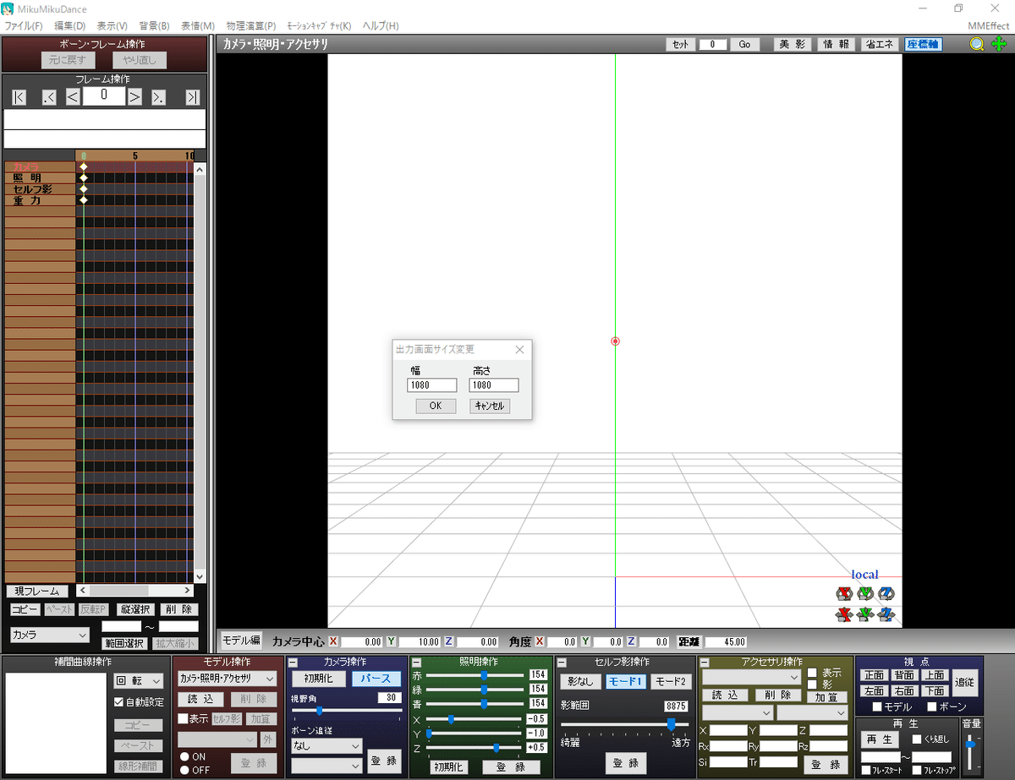Step back one frame (<) button
The height and width of the screenshot is (780, 1015).
(73, 97)
